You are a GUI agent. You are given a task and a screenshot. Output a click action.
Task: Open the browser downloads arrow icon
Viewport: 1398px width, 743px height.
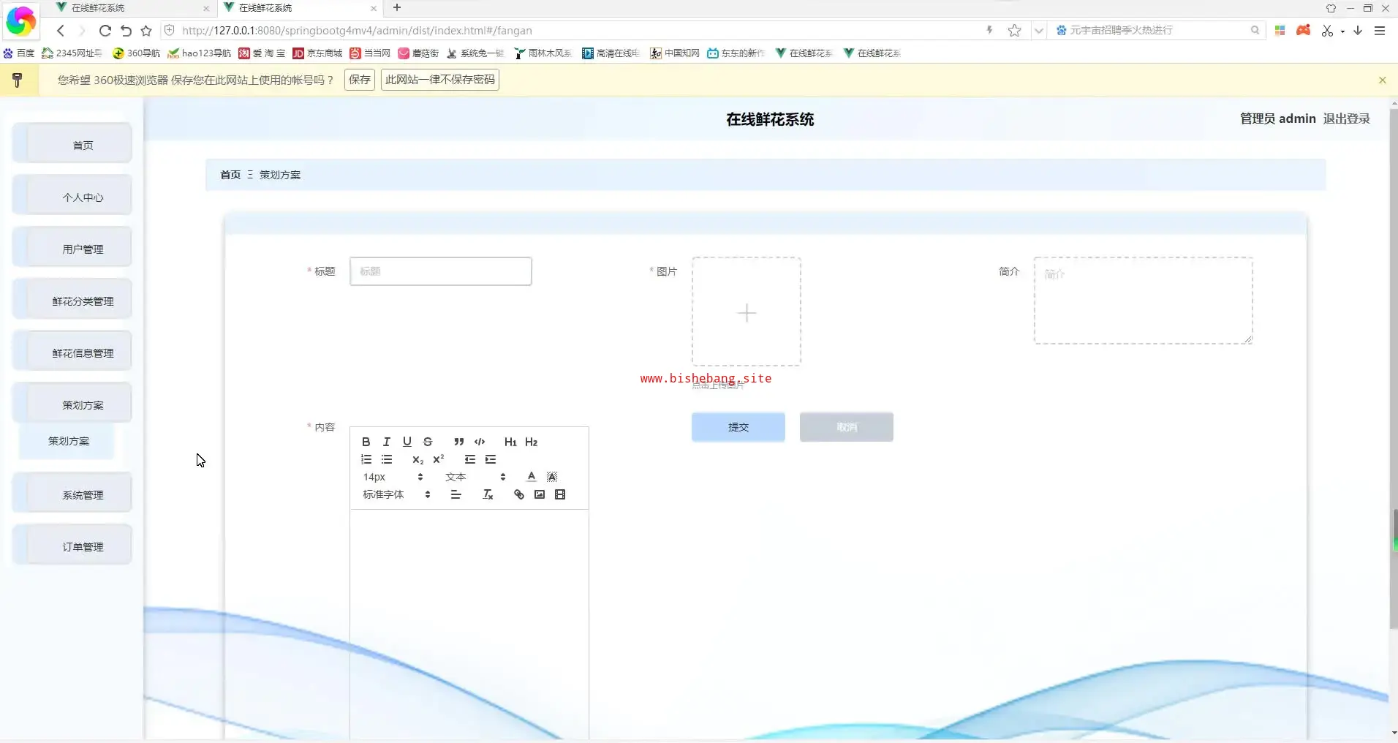click(1358, 31)
